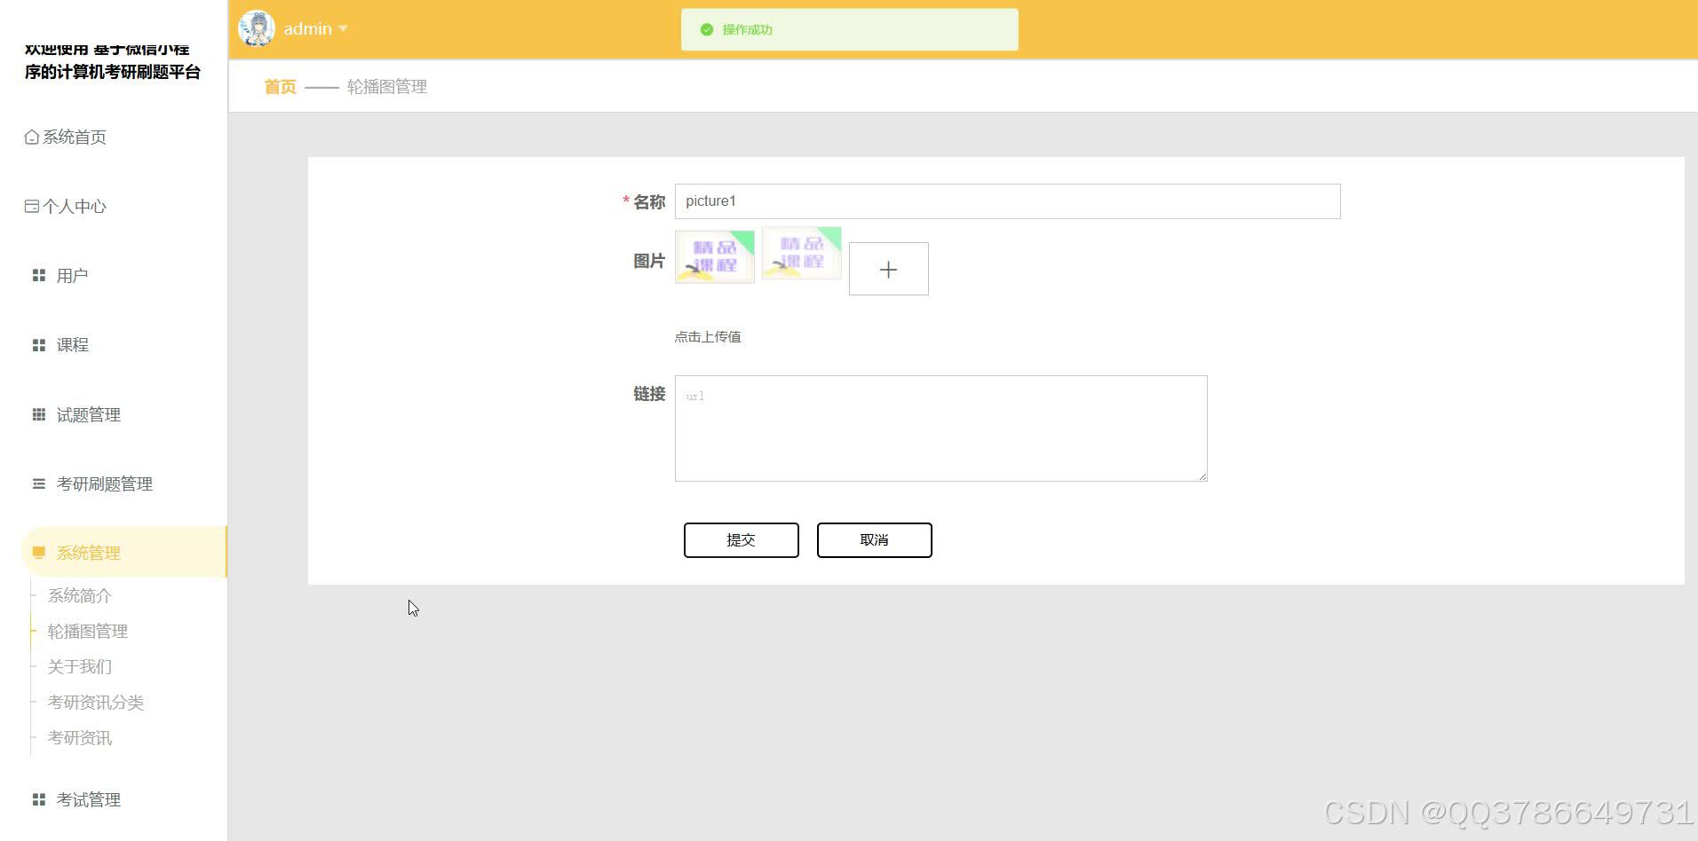Click the plus icon to upload an image
1698x841 pixels.
coord(887,268)
